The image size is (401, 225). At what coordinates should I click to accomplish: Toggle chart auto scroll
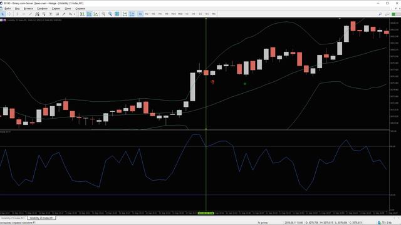pos(125,14)
